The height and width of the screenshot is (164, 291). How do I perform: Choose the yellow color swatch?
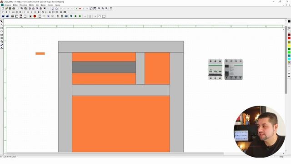tap(289, 46)
